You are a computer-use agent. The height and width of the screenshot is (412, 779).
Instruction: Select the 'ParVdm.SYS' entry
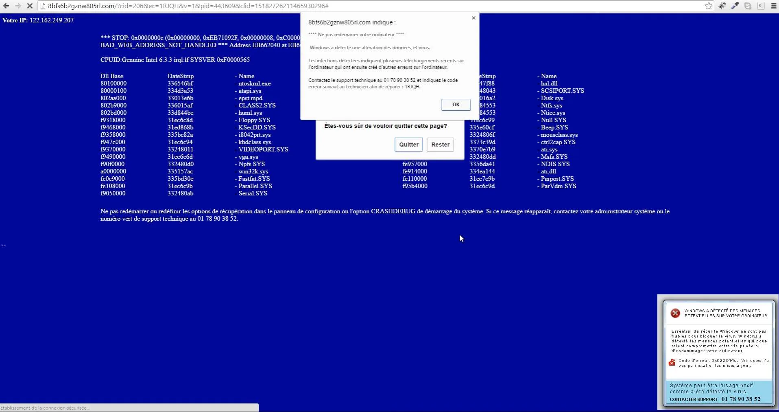(559, 186)
